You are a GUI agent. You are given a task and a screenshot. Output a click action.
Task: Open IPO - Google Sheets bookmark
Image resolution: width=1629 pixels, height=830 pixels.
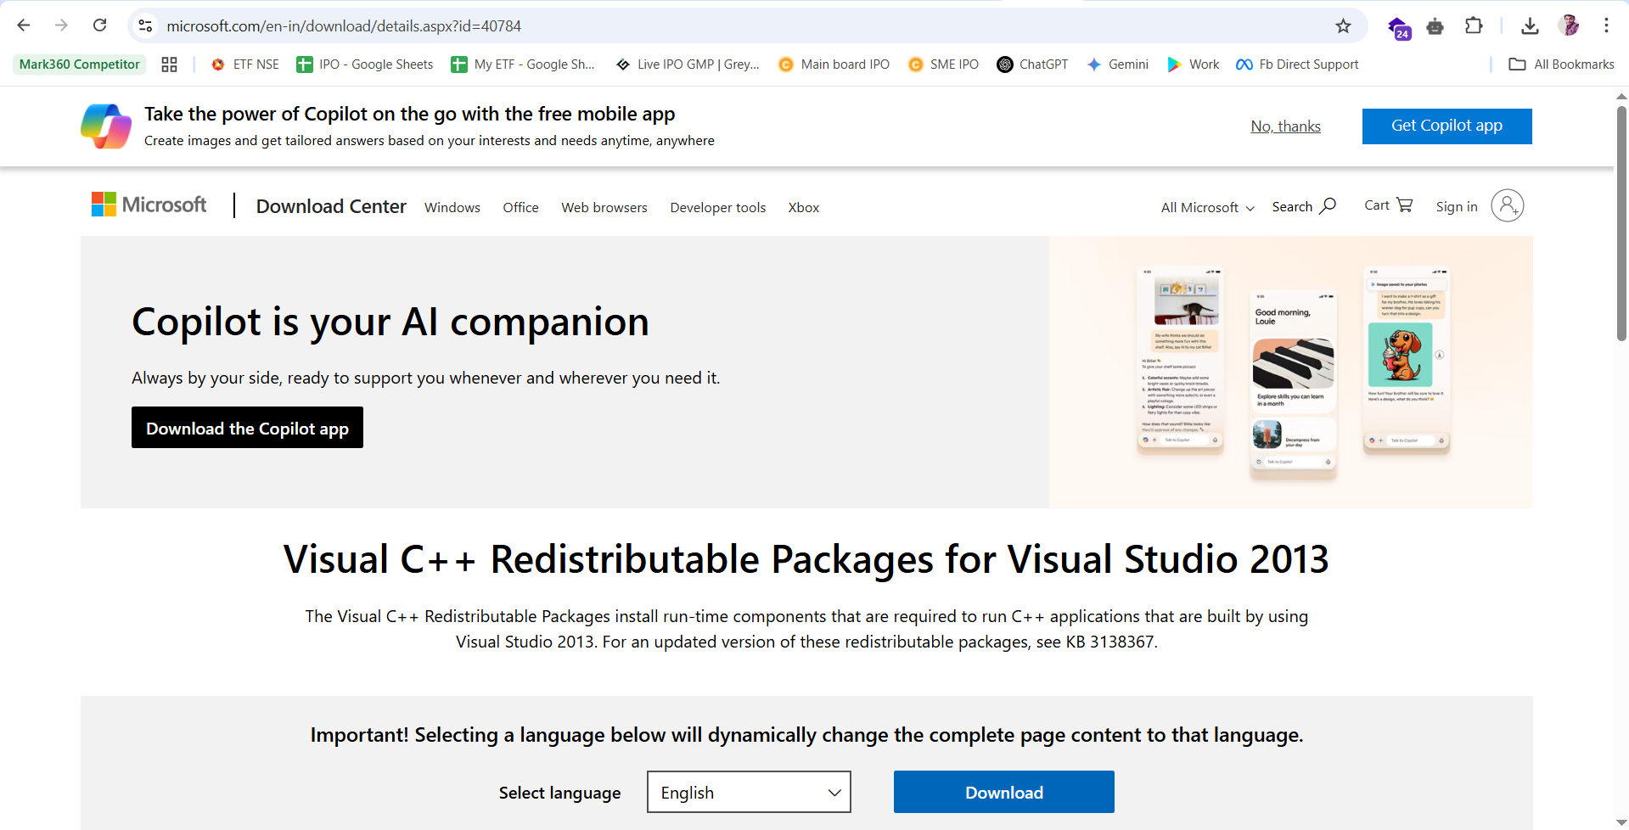tap(365, 64)
